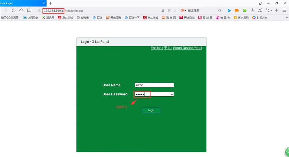Click the Login button
Image resolution: width=289 pixels, height=157 pixels.
tap(151, 110)
